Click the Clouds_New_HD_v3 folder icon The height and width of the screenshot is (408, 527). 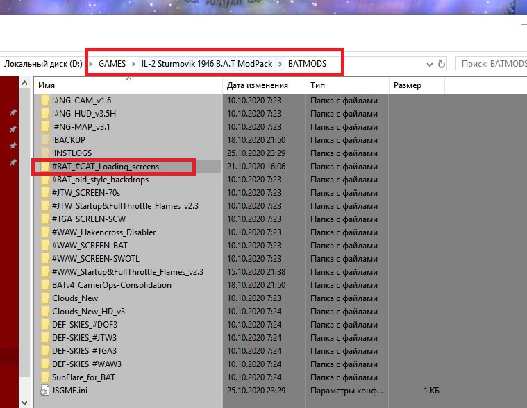45,312
